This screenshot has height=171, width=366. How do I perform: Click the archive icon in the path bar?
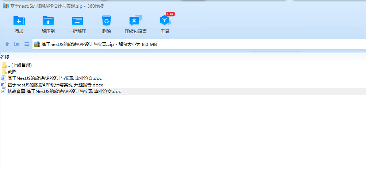(x=37, y=44)
